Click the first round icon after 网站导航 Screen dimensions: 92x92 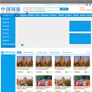pos(87,5)
